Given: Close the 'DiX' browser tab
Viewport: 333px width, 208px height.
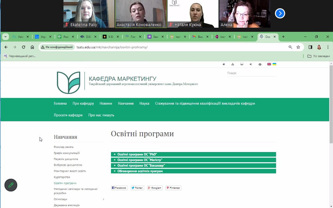Looking at the screenshot, I should point(95,37).
